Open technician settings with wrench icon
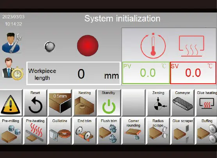 pos(12,43)
